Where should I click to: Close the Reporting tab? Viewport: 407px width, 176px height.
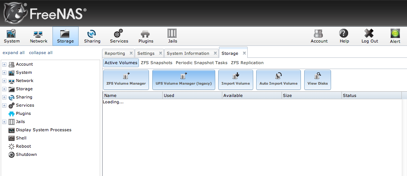pos(131,53)
